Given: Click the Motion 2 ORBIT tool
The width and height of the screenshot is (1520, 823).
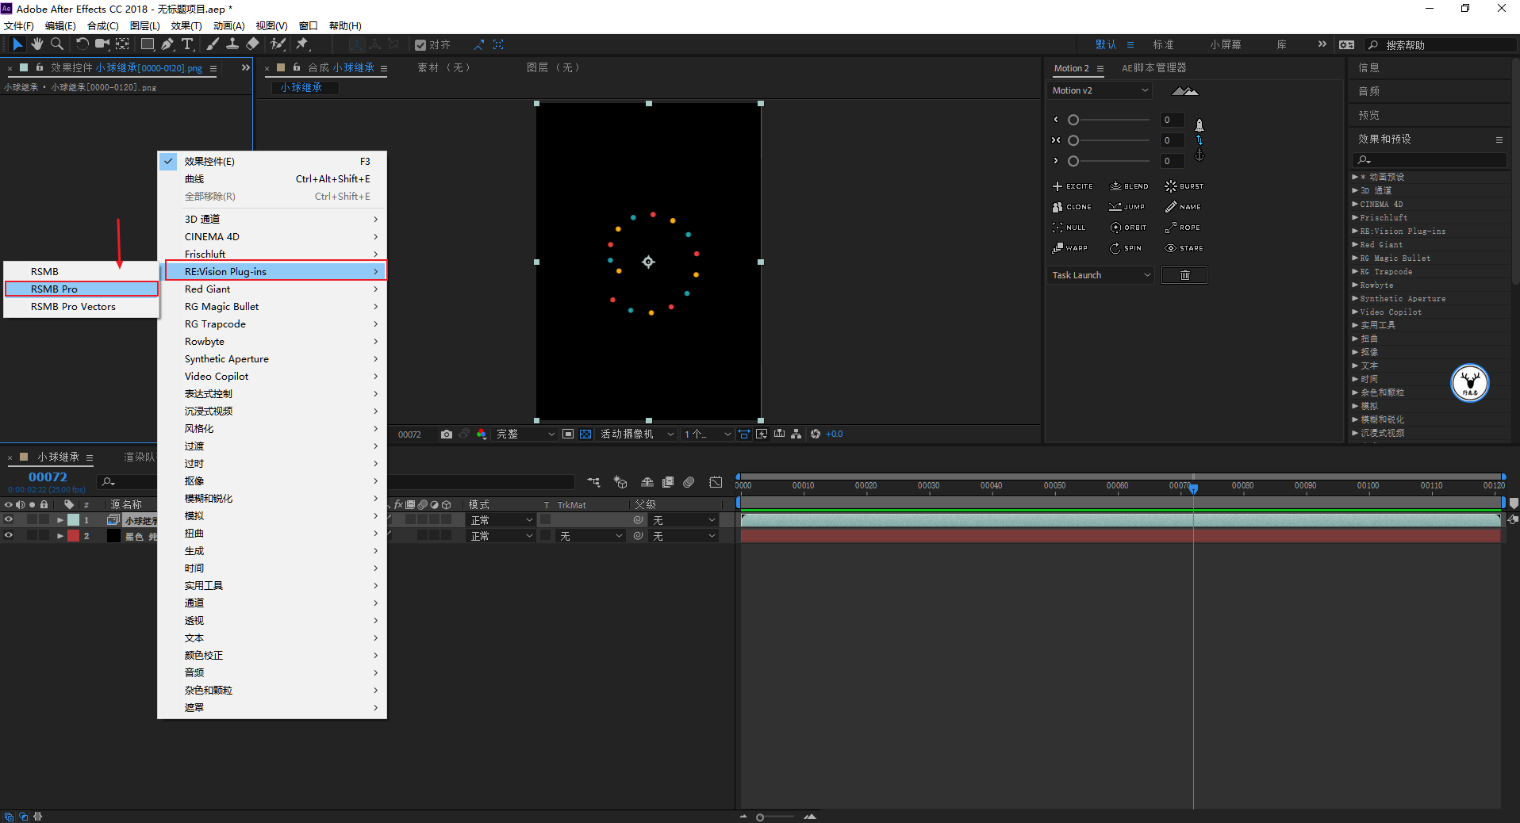Looking at the screenshot, I should tap(1128, 228).
